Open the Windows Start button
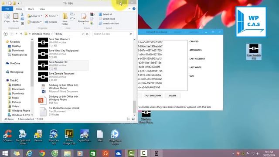Image resolution: width=279 pixels, height=157 pixels. (x=5, y=153)
